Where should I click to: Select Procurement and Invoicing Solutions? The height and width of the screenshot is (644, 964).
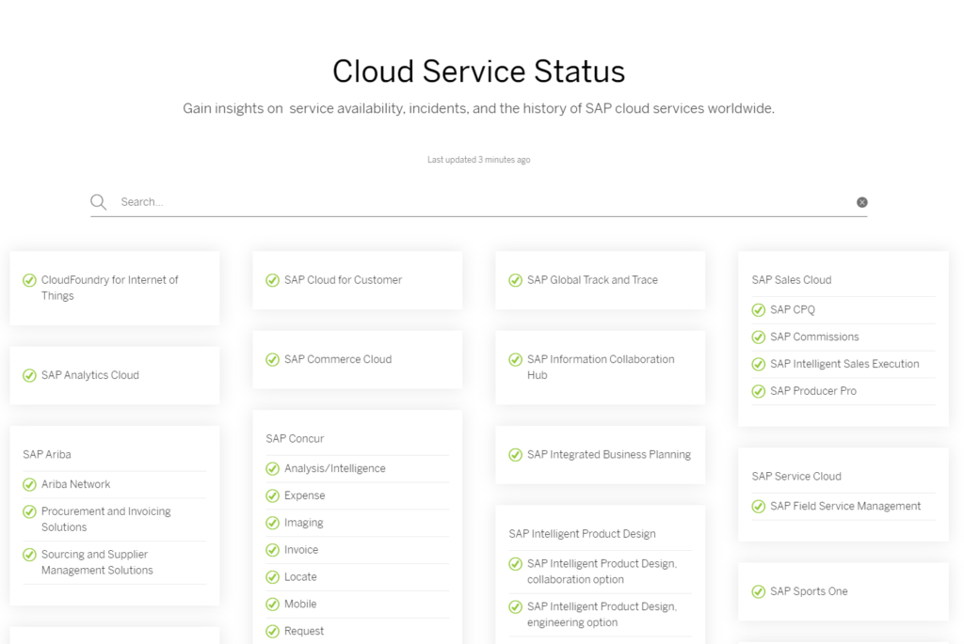[x=105, y=519]
